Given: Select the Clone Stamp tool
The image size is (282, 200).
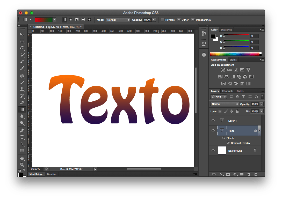Looking at the screenshot, I should click(22, 89).
